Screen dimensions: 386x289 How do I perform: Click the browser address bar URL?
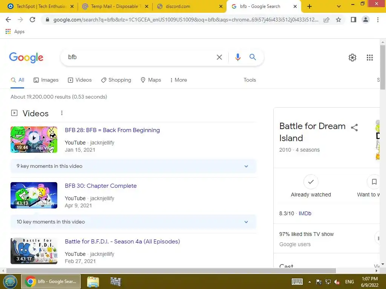pos(185,20)
